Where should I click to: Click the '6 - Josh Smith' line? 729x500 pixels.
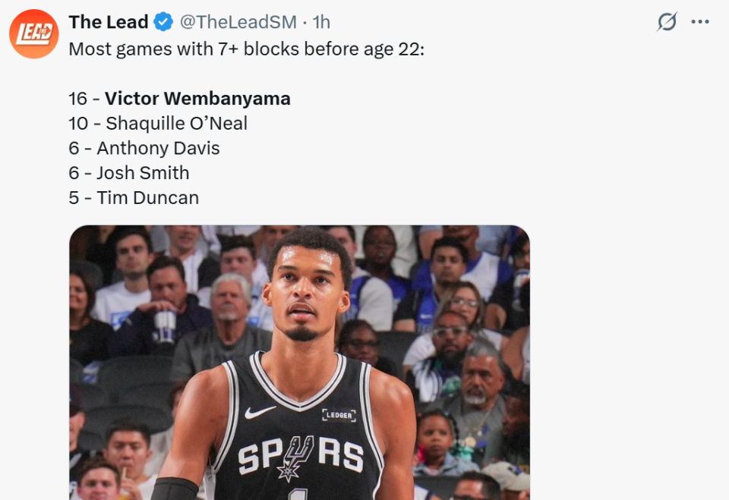129,173
